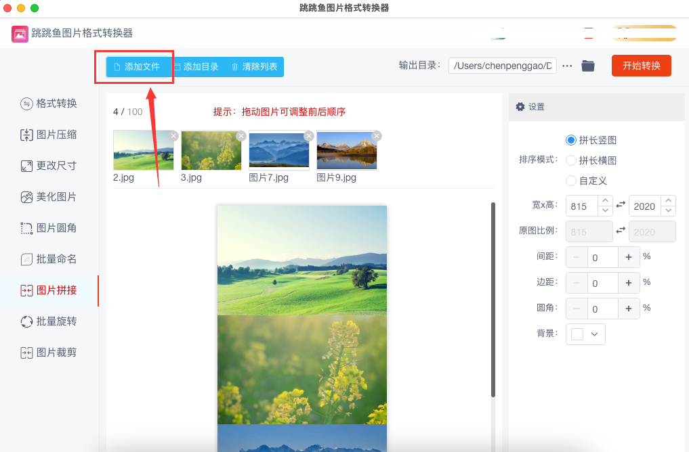Click the 原图比例 width field showing 815
This screenshot has height=452, width=689.
(589, 231)
